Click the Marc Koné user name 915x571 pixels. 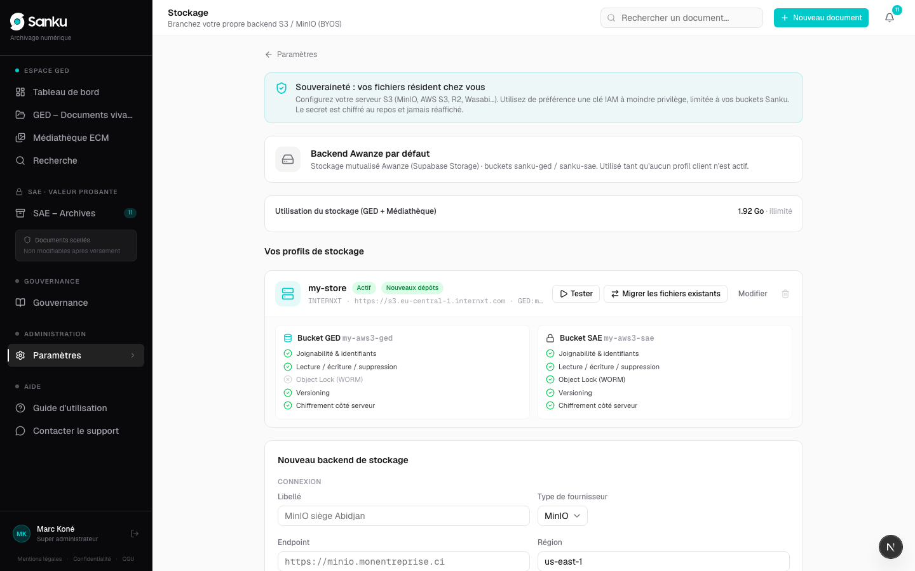point(55,529)
